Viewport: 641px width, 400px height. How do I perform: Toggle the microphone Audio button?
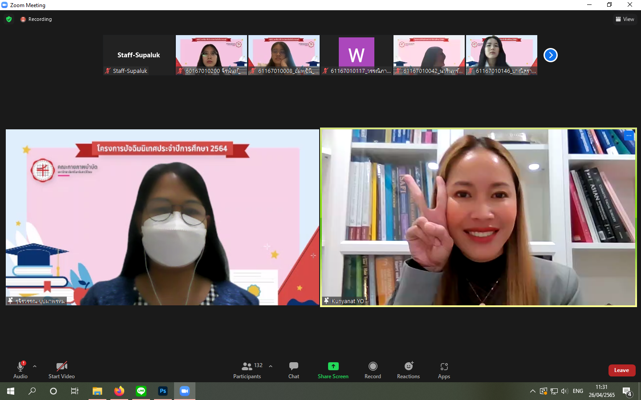tap(20, 370)
